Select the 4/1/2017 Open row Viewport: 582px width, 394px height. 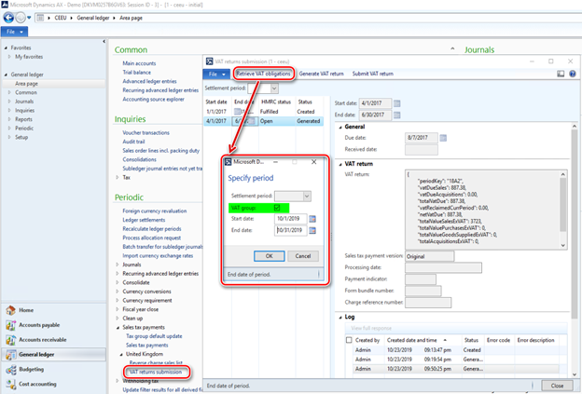[264, 121]
